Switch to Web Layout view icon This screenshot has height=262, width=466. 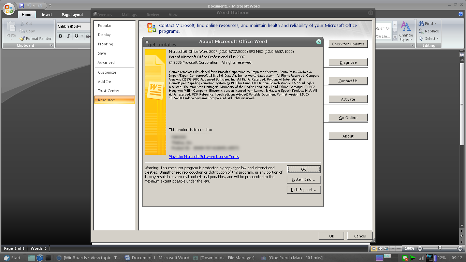386,248
